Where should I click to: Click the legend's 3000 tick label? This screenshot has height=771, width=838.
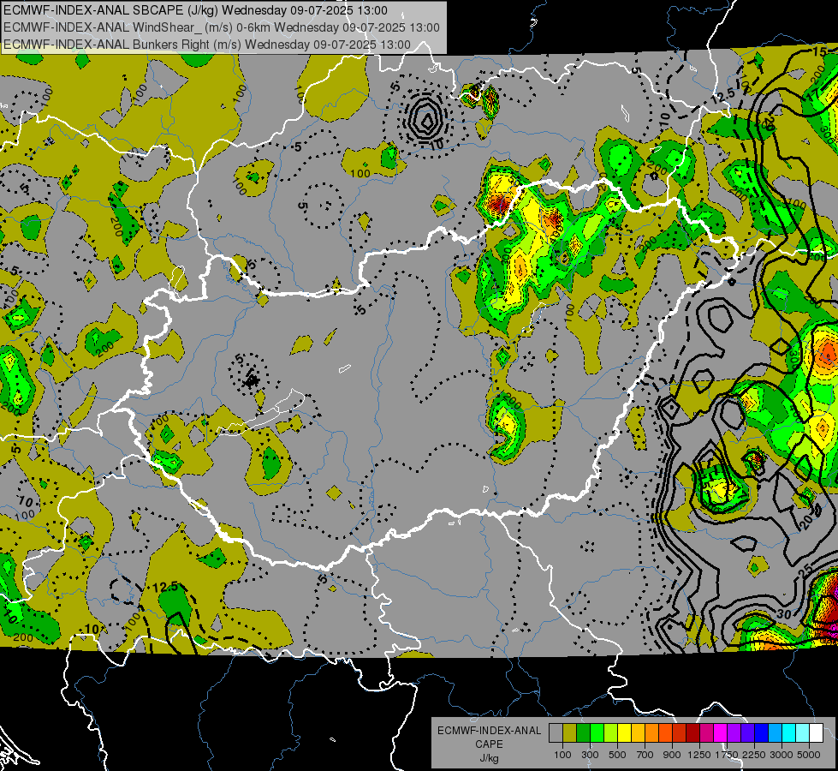pyautogui.click(x=782, y=755)
